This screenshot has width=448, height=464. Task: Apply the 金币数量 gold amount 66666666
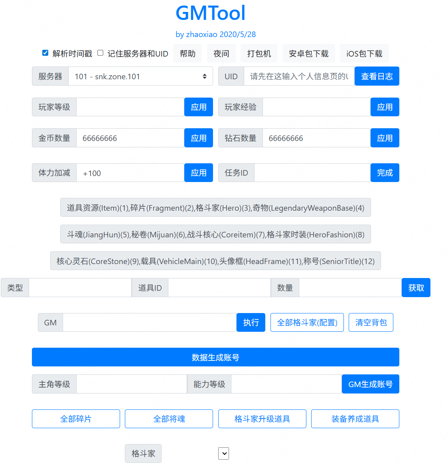[x=198, y=137]
